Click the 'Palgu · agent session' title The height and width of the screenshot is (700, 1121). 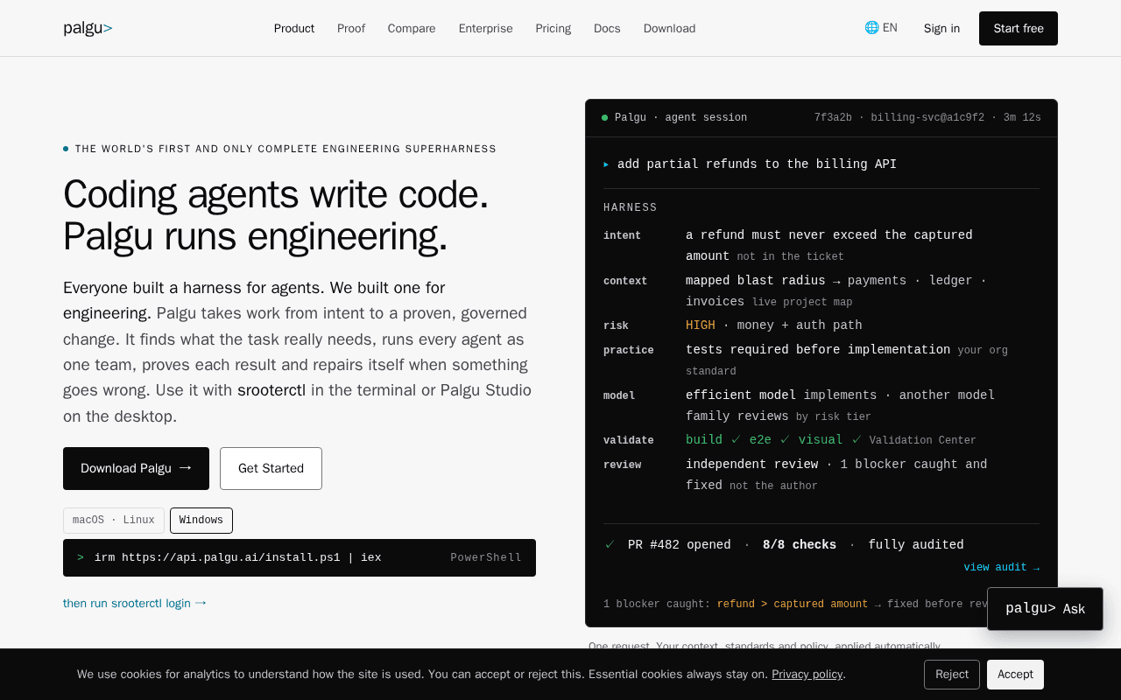coord(680,117)
